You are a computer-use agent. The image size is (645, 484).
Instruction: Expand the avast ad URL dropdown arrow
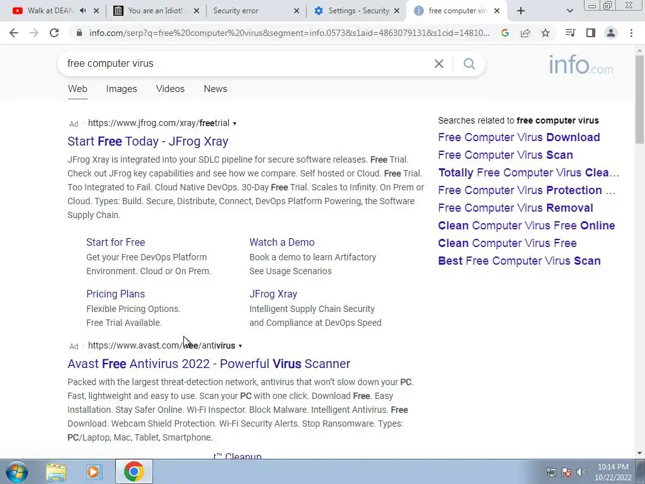click(240, 346)
